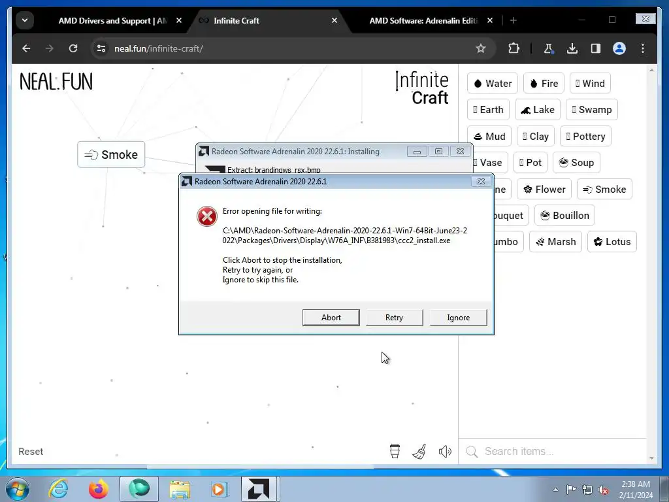
Task: Click Reset to clear the game
Action: coord(31,451)
